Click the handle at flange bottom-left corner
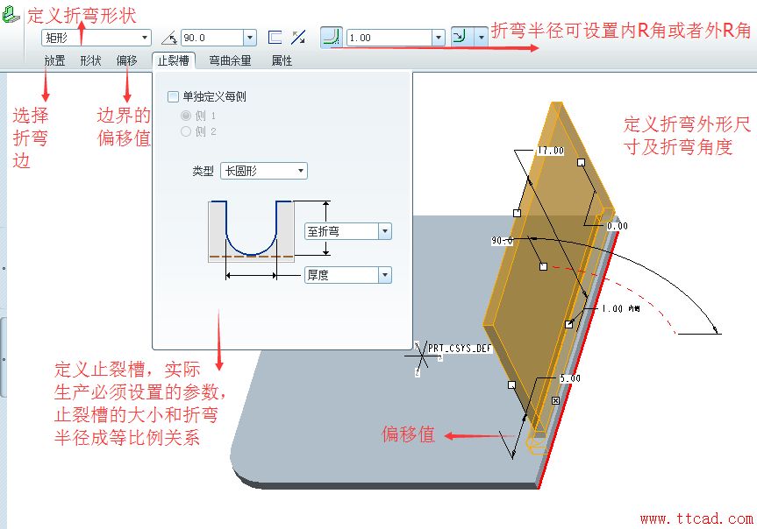Image resolution: width=757 pixels, height=529 pixels. coord(511,384)
